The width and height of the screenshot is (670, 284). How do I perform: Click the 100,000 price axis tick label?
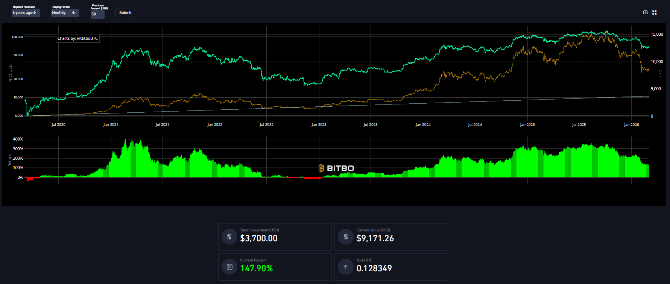coord(17,37)
